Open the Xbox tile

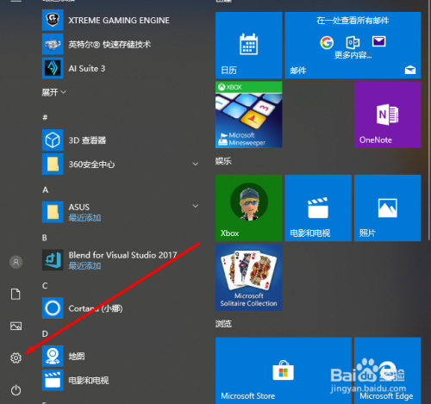coord(249,208)
